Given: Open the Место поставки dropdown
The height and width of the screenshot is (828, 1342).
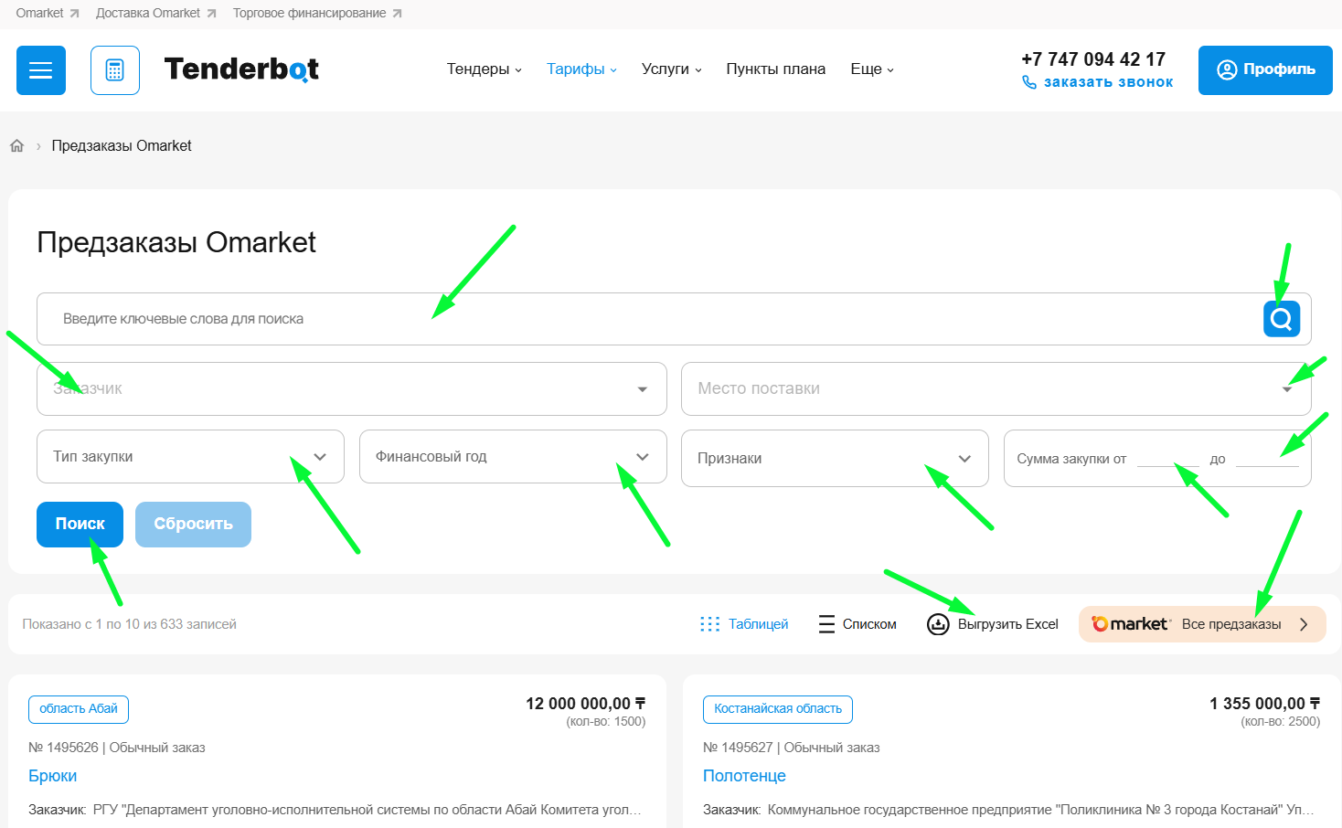Looking at the screenshot, I should click(996, 389).
